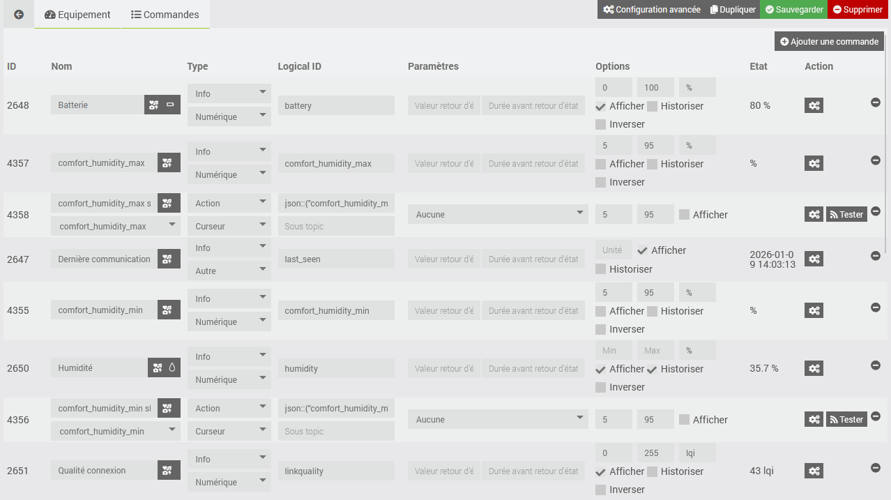Screen dimensions: 891x500
Task: Switch to the Equipement tab
Action: 77,15
